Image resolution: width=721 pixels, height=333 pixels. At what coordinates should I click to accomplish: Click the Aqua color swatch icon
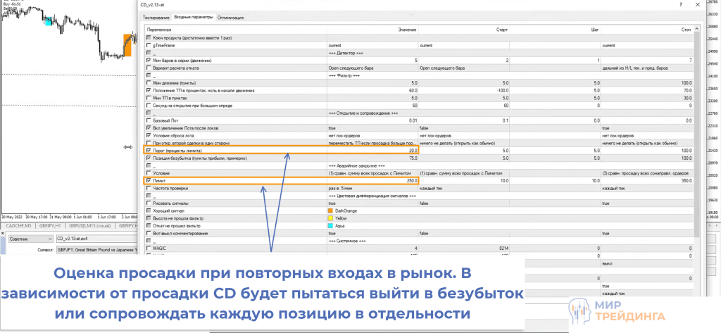click(331, 225)
